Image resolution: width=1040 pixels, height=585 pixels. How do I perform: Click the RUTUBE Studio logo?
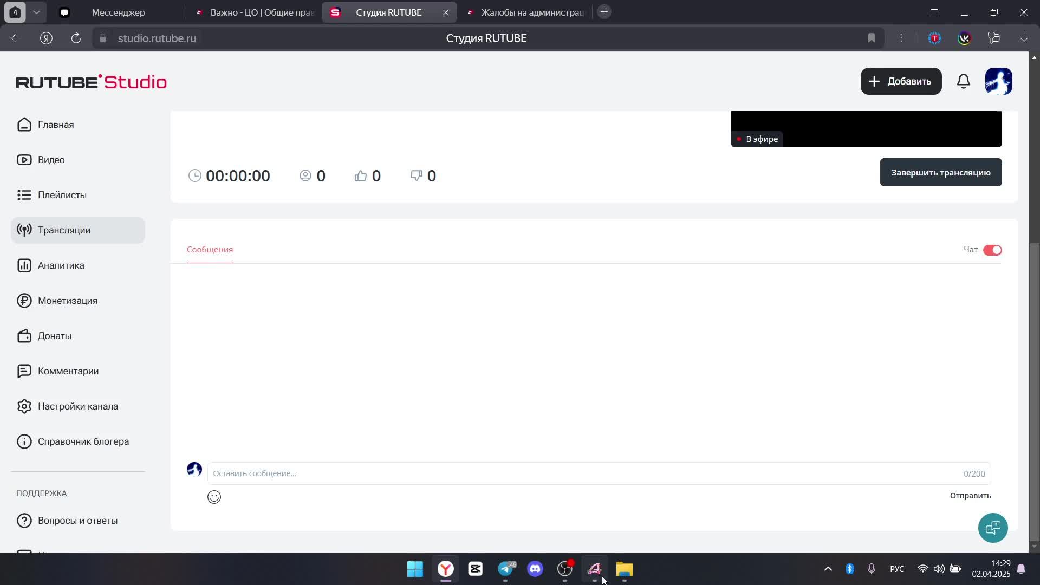click(91, 81)
